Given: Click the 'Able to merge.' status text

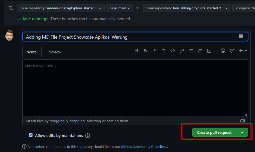Looking at the screenshot, I should [36, 19].
